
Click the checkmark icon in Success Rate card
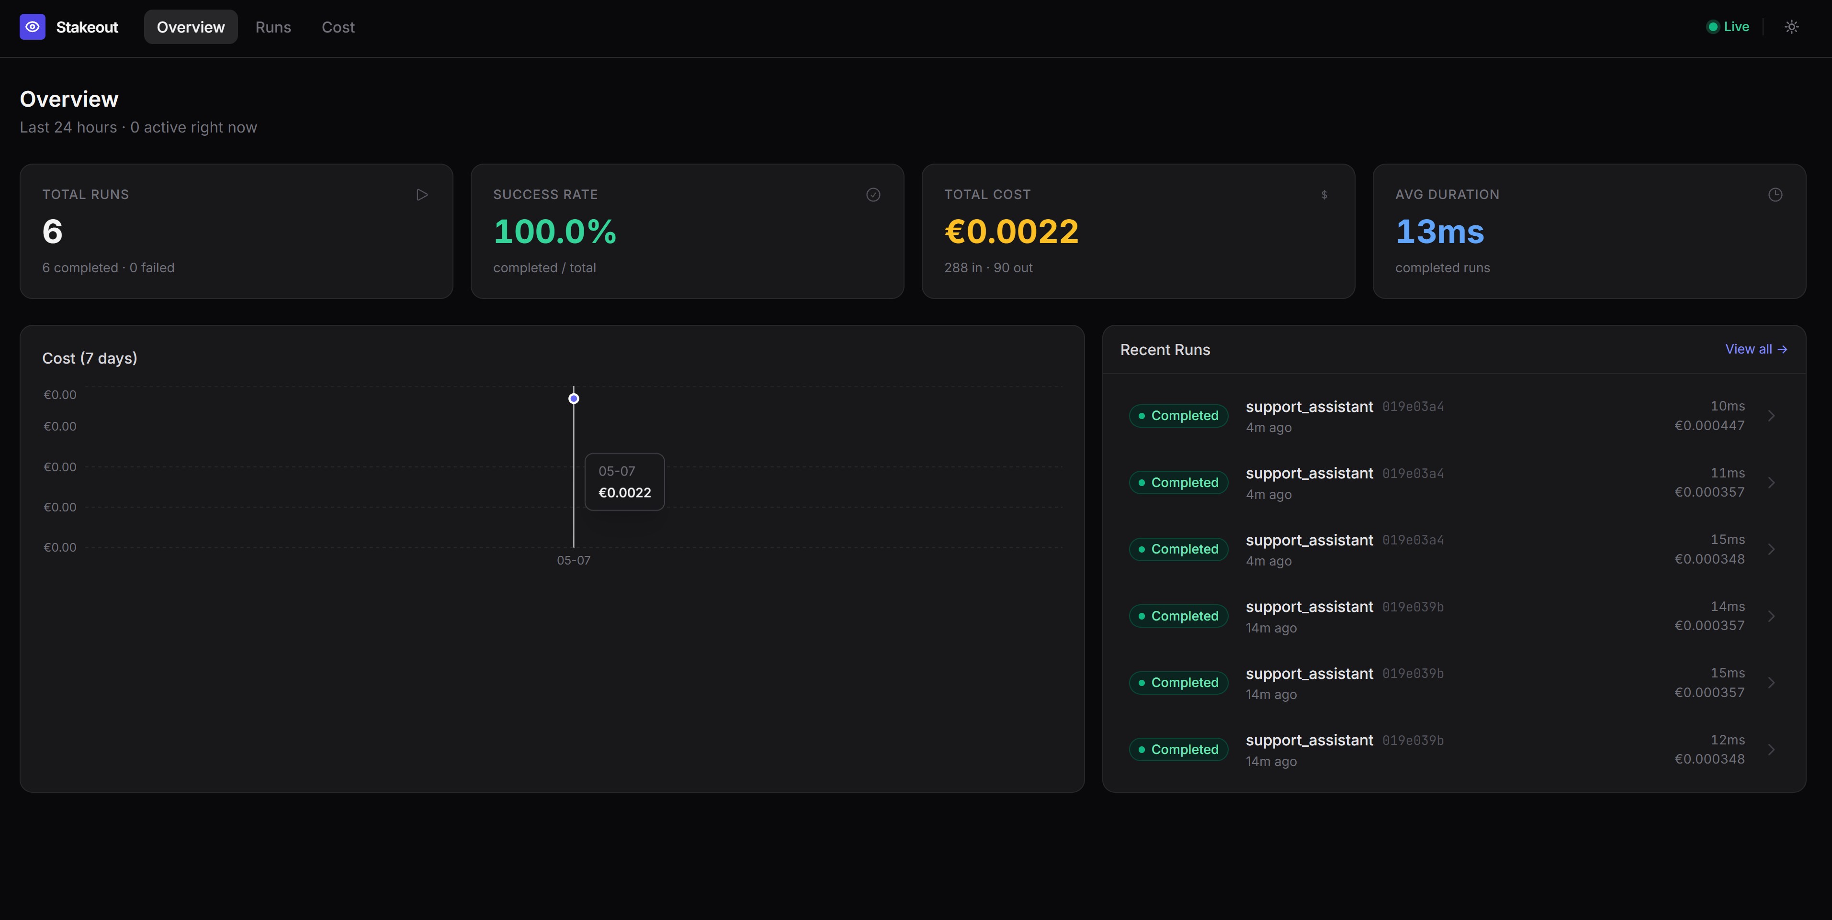(x=873, y=195)
